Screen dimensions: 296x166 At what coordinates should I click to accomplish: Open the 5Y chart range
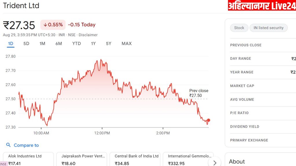109,44
